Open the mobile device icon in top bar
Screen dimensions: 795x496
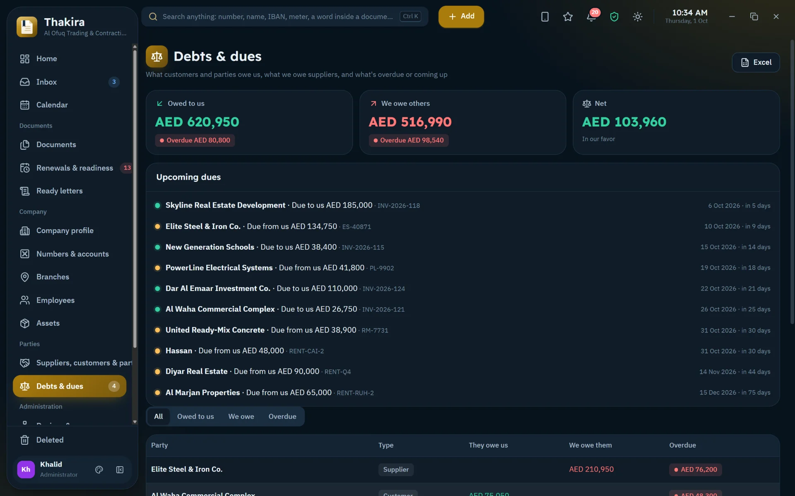click(544, 17)
